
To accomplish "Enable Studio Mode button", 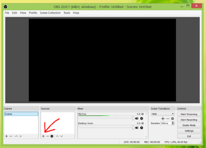I will (x=189, y=125).
